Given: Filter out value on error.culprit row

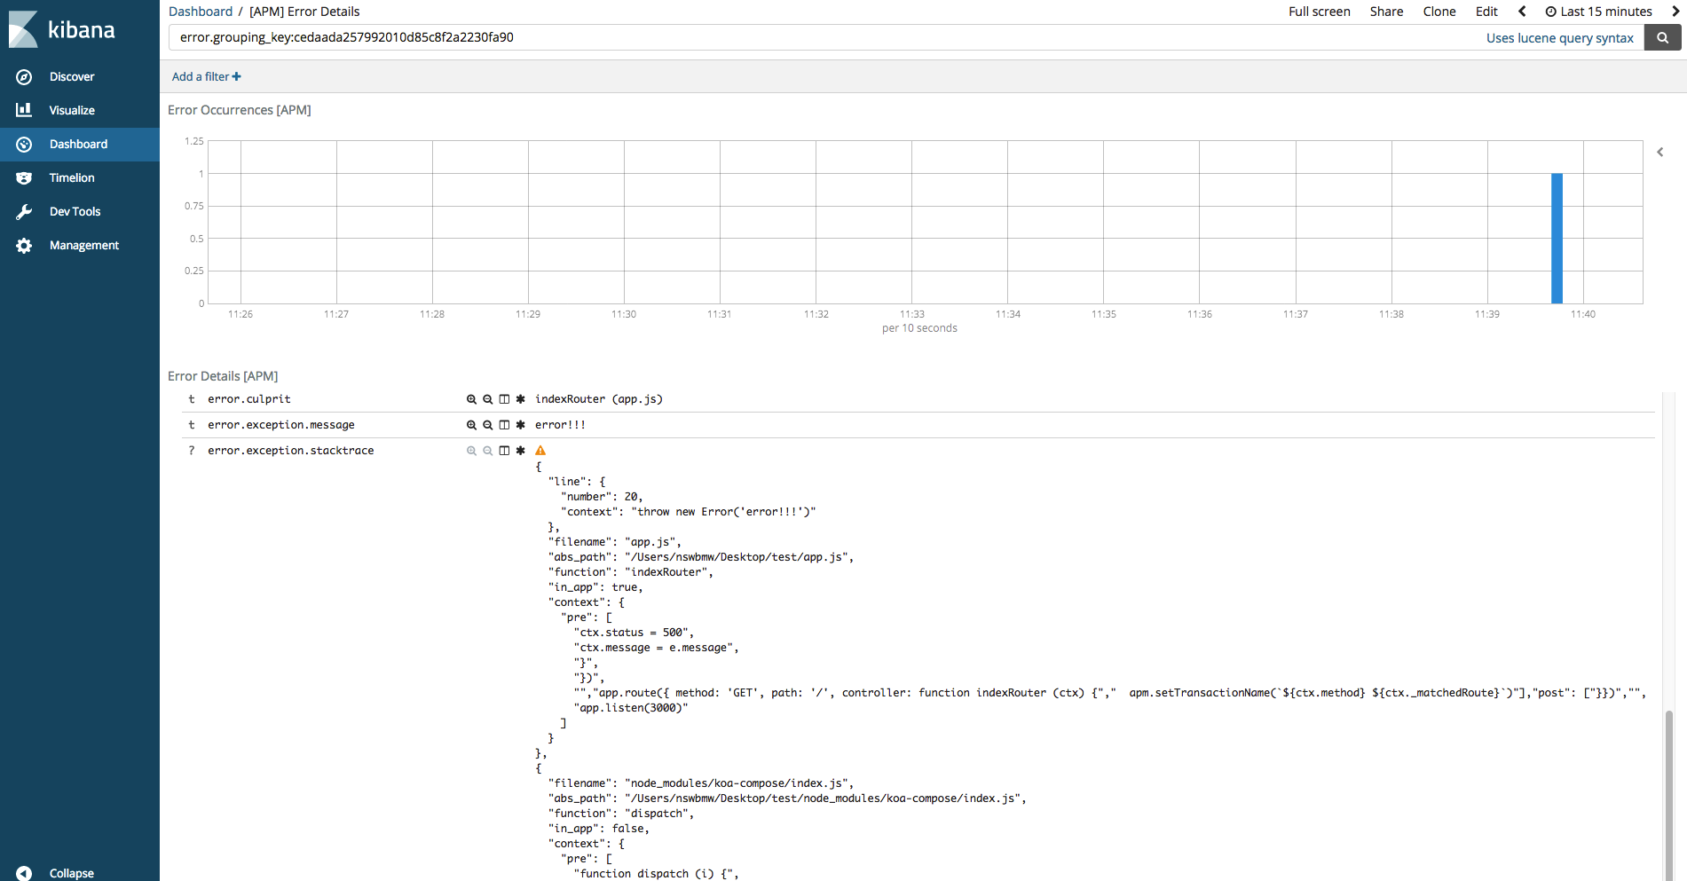Looking at the screenshot, I should (x=487, y=399).
